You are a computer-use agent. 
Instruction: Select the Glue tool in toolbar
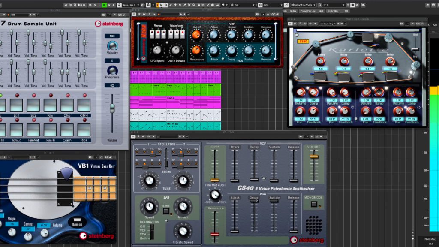[184, 5]
